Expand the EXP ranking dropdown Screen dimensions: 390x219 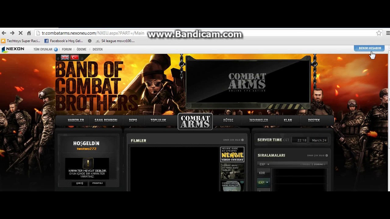[x=264, y=164]
